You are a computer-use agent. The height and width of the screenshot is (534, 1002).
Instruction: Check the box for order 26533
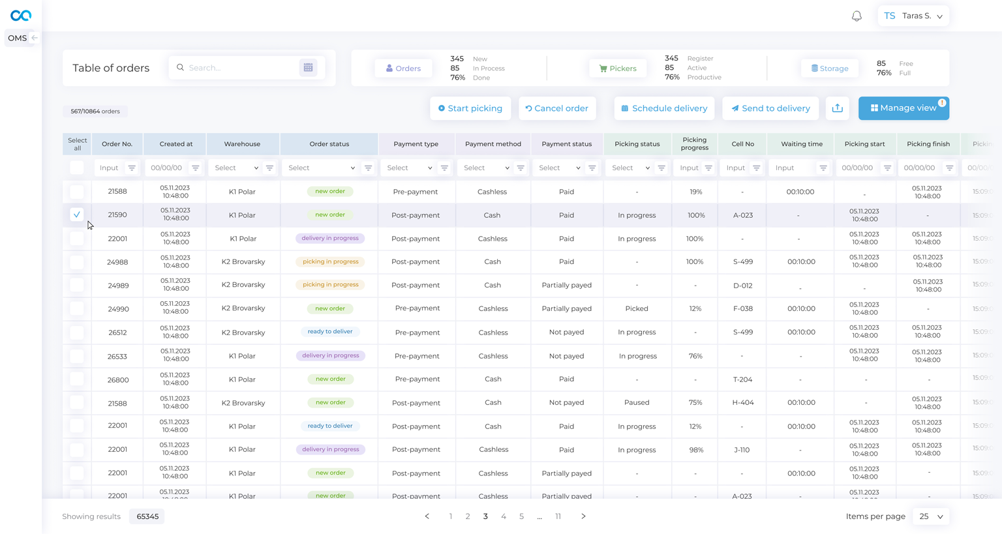pos(77,356)
